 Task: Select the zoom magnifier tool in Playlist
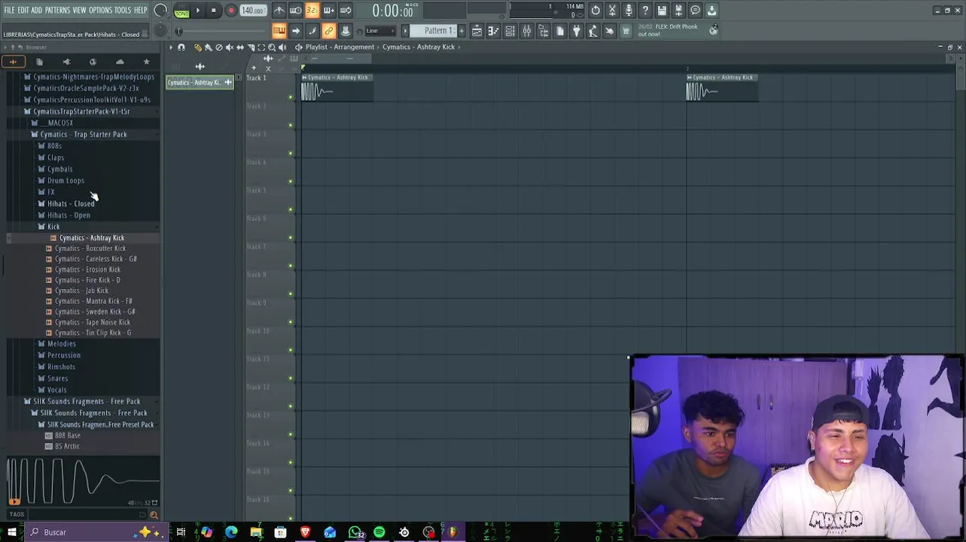[272, 47]
